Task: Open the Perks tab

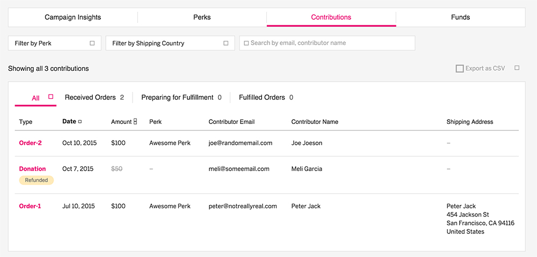Action: click(x=202, y=17)
